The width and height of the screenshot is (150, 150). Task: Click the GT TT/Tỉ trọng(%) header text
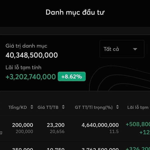click(x=94, y=107)
